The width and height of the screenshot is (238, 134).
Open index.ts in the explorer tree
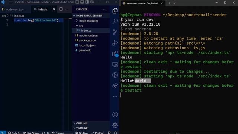91,31
